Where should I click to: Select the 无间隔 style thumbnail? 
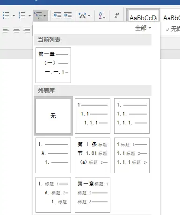[171, 22]
